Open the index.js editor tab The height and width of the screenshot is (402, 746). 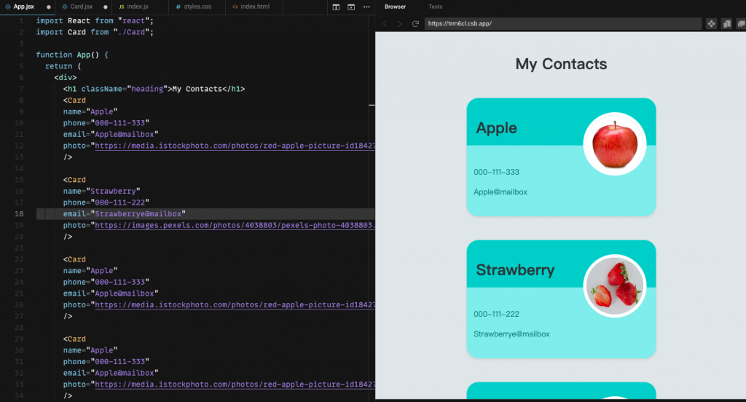point(138,7)
